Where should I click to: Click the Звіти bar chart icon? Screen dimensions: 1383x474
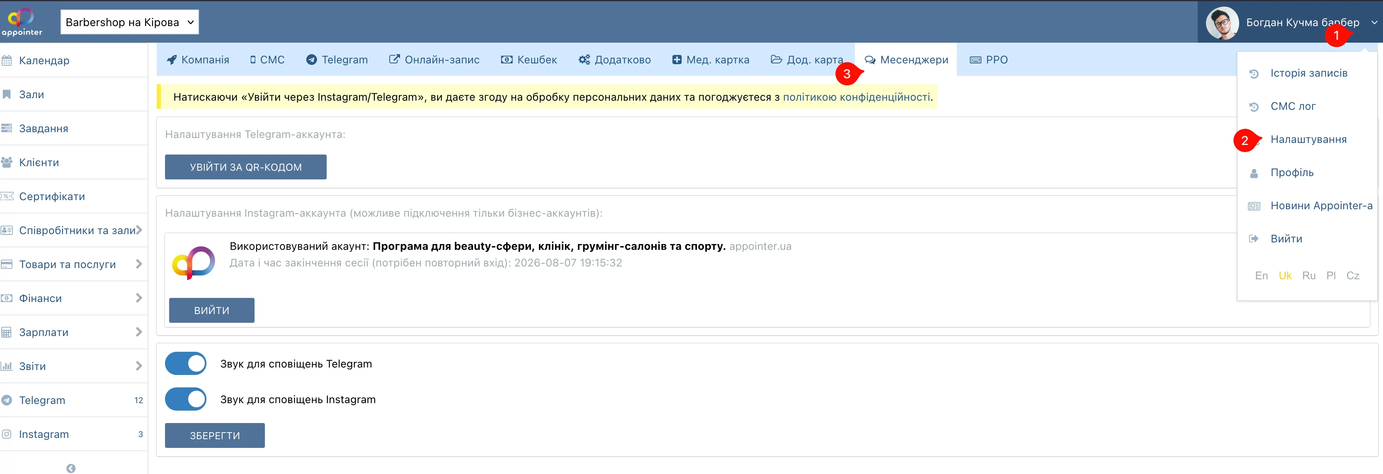click(7, 366)
